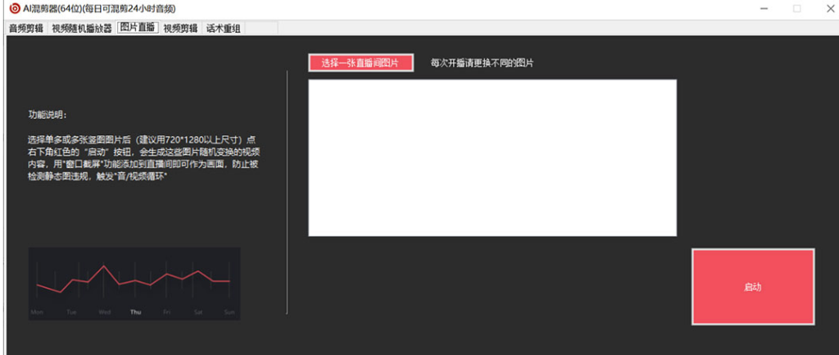Click the greyed maximize window button
The height and width of the screenshot is (355, 839).
(796, 8)
